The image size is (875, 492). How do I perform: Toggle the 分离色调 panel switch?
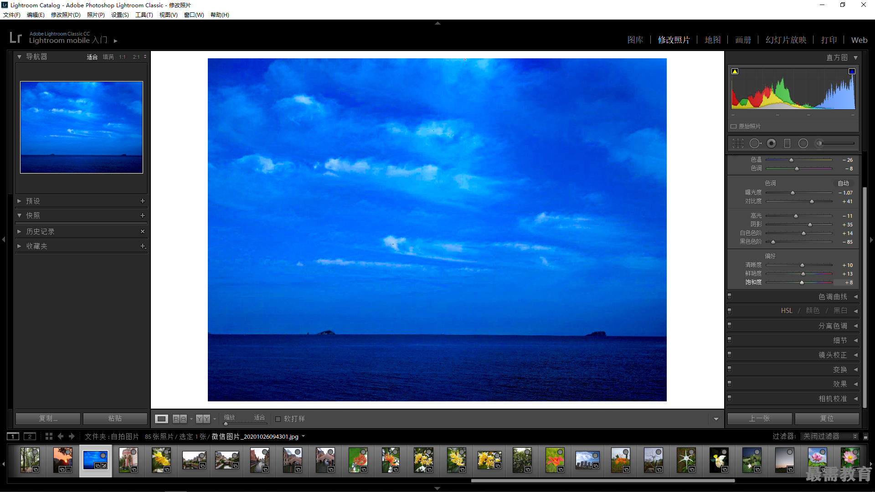[729, 326]
